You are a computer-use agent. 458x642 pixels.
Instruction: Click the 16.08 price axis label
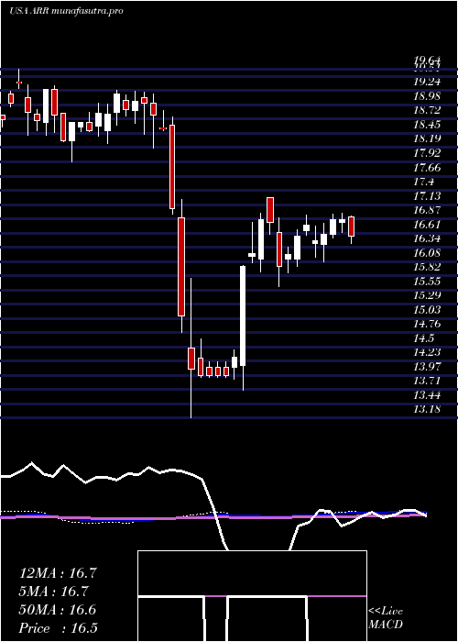pos(427,253)
